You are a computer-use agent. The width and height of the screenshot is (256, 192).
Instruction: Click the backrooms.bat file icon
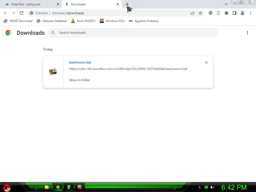(x=53, y=72)
